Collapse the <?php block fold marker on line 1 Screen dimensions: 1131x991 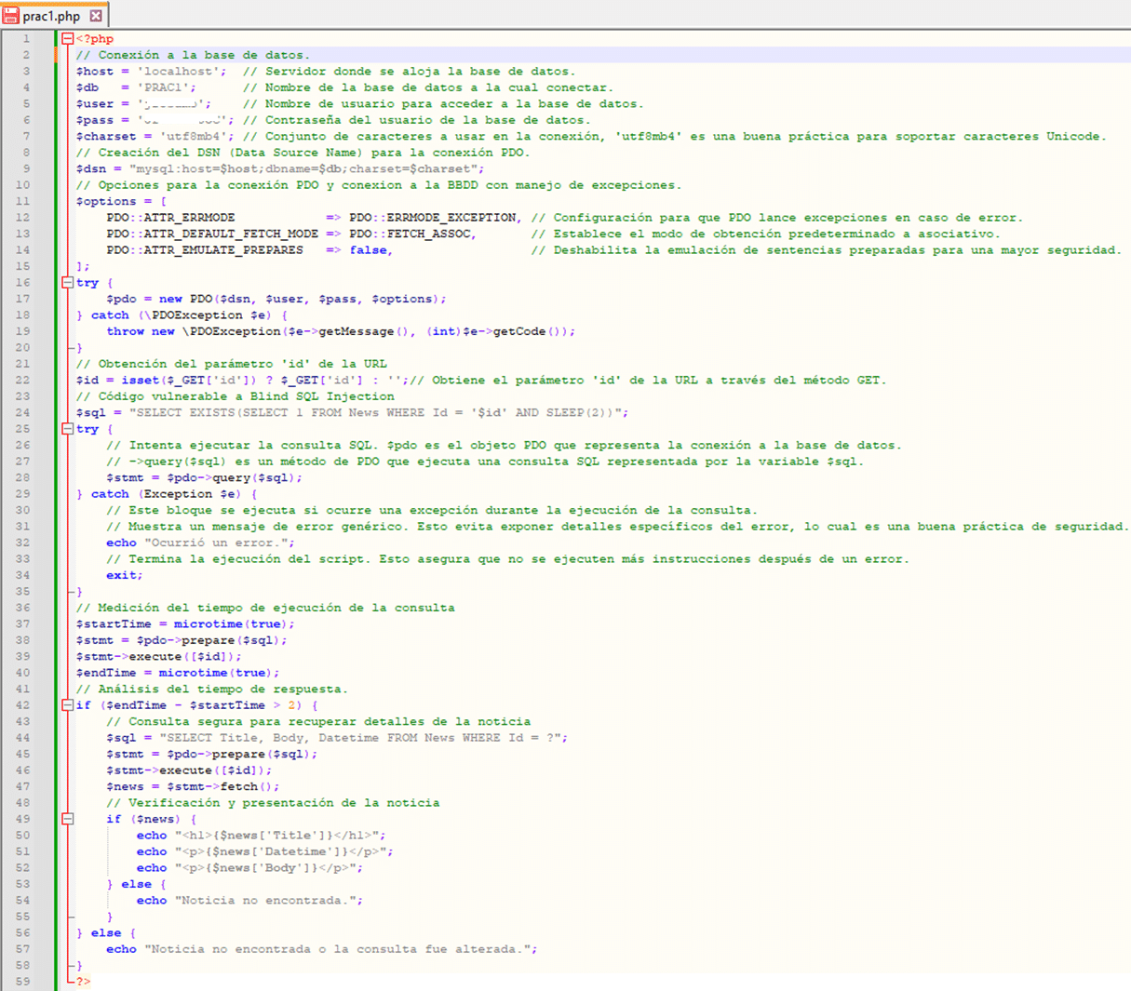[67, 39]
